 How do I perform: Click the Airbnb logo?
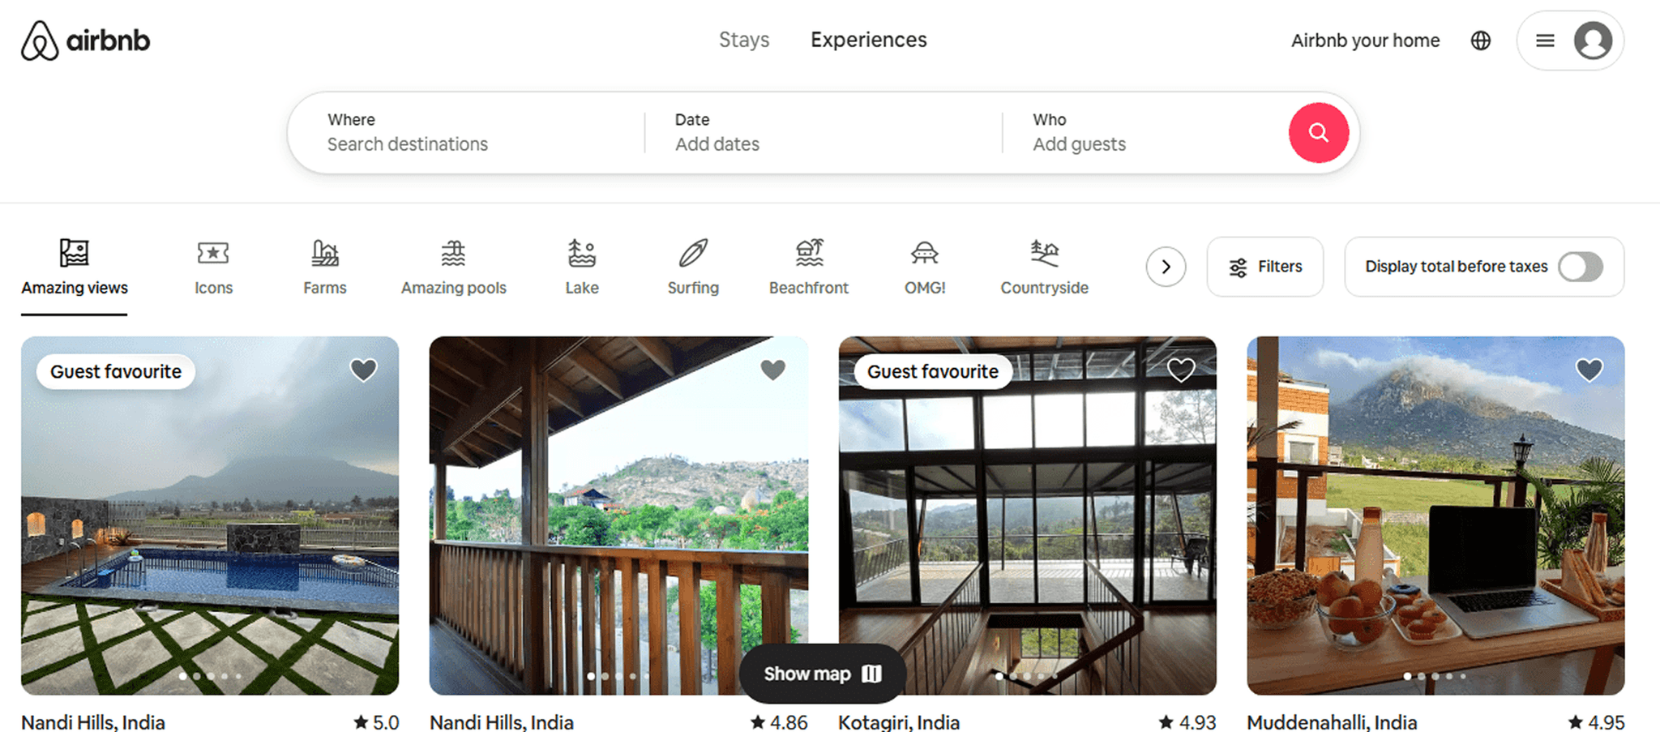(84, 40)
